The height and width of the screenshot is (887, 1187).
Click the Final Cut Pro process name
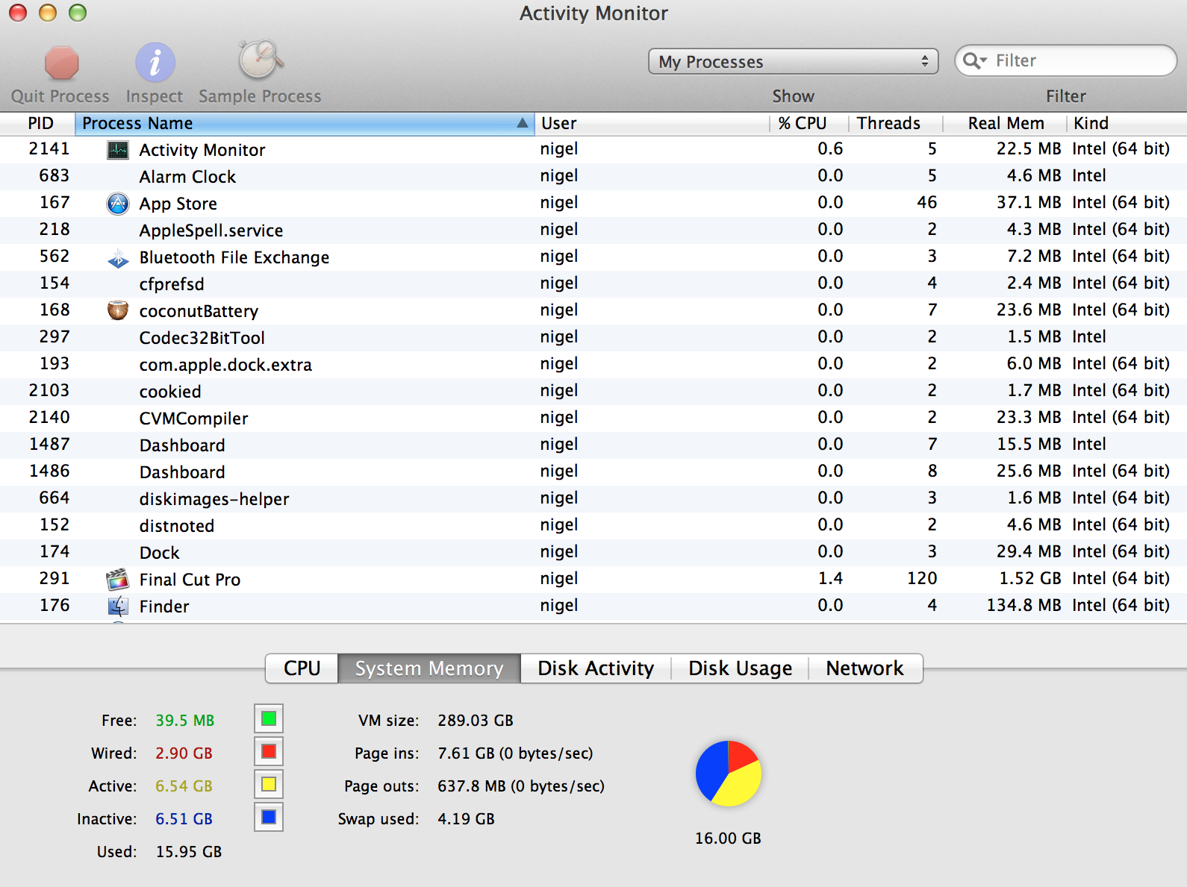pyautogui.click(x=190, y=580)
